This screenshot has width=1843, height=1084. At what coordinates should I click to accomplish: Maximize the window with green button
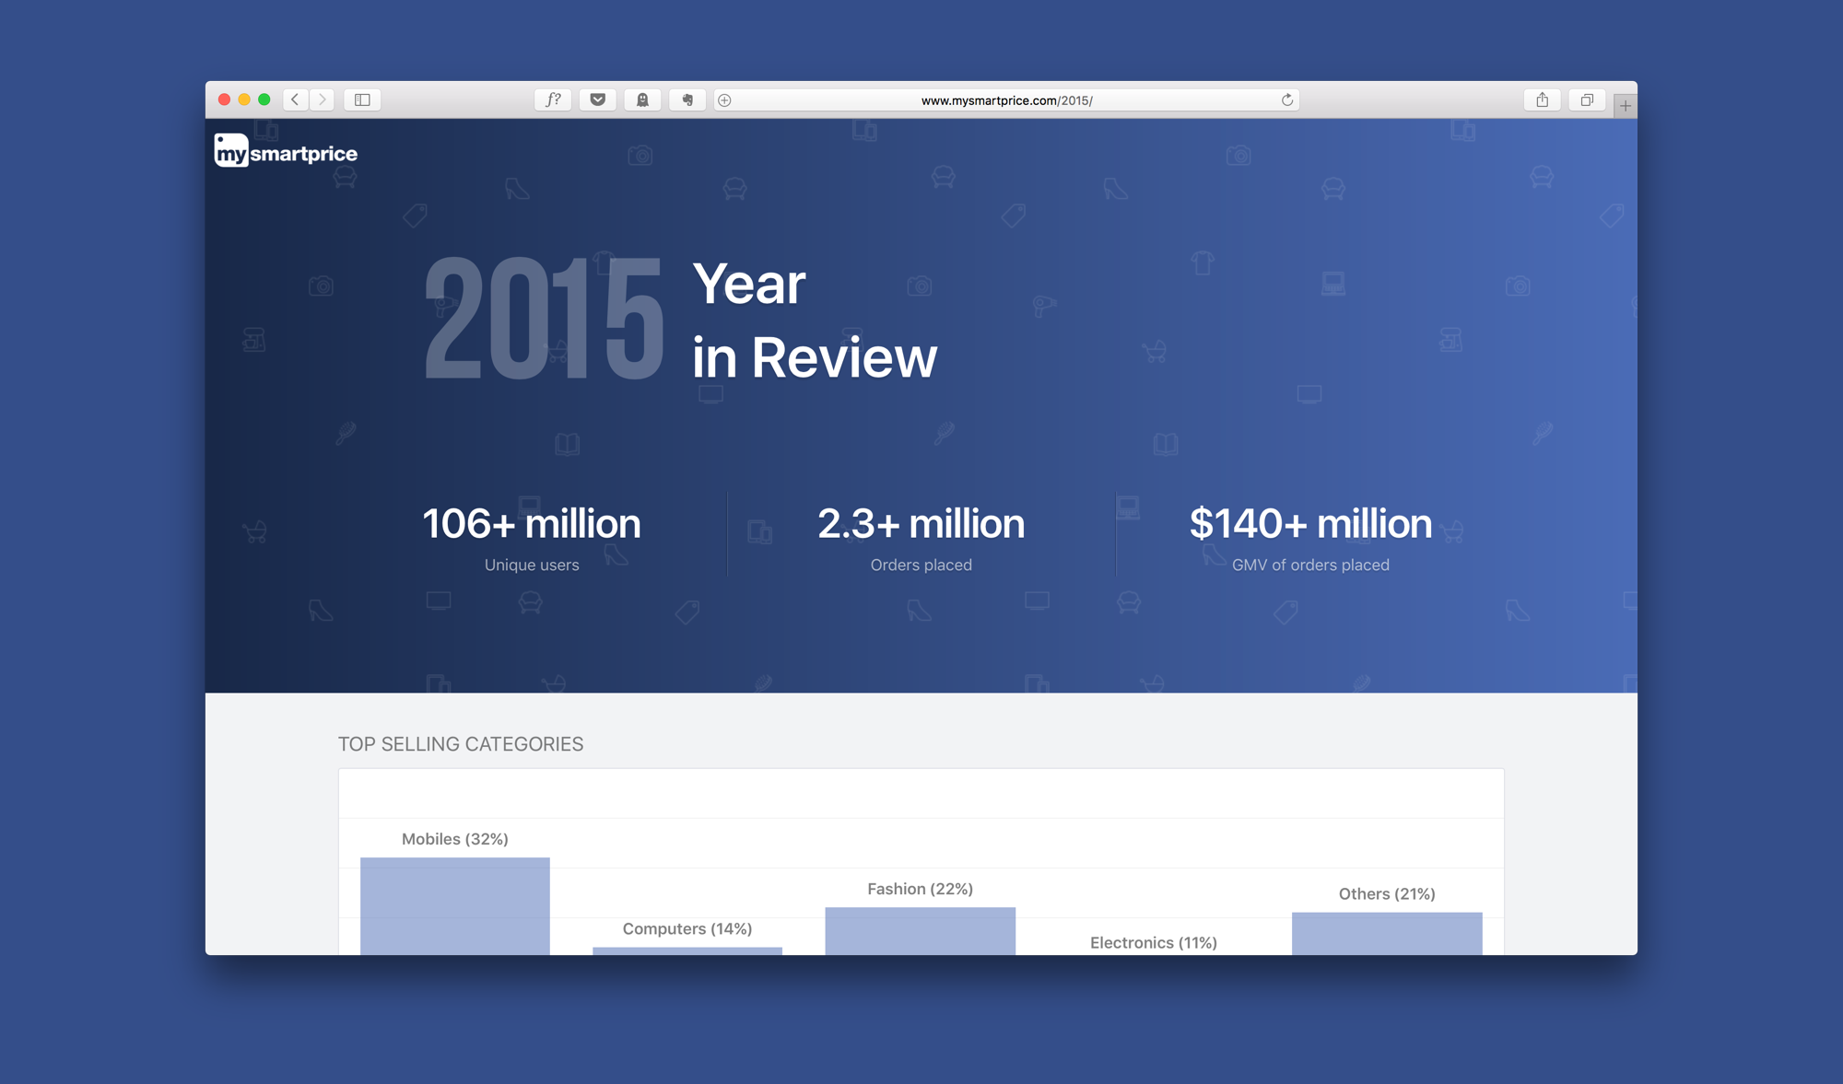[x=264, y=99]
